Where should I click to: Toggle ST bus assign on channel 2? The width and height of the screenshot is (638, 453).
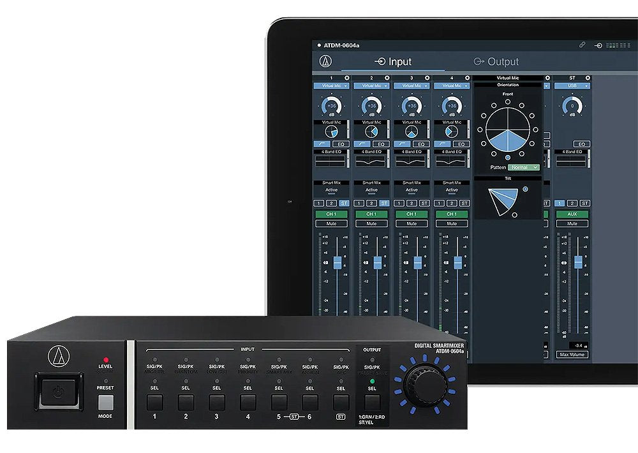pos(383,203)
